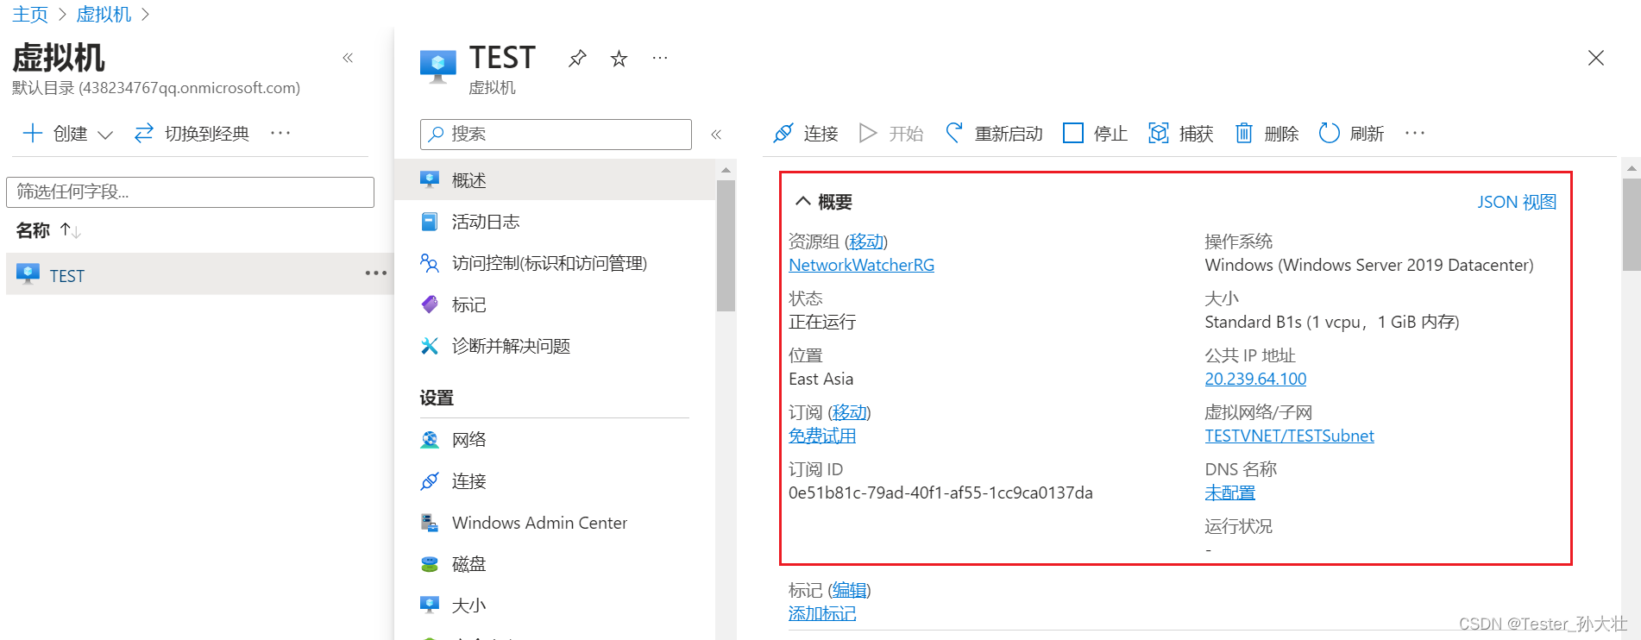Screen dimensions: 1641x640
Task: Click the 停止 (Stop) toolbar button
Action: (x=1095, y=134)
